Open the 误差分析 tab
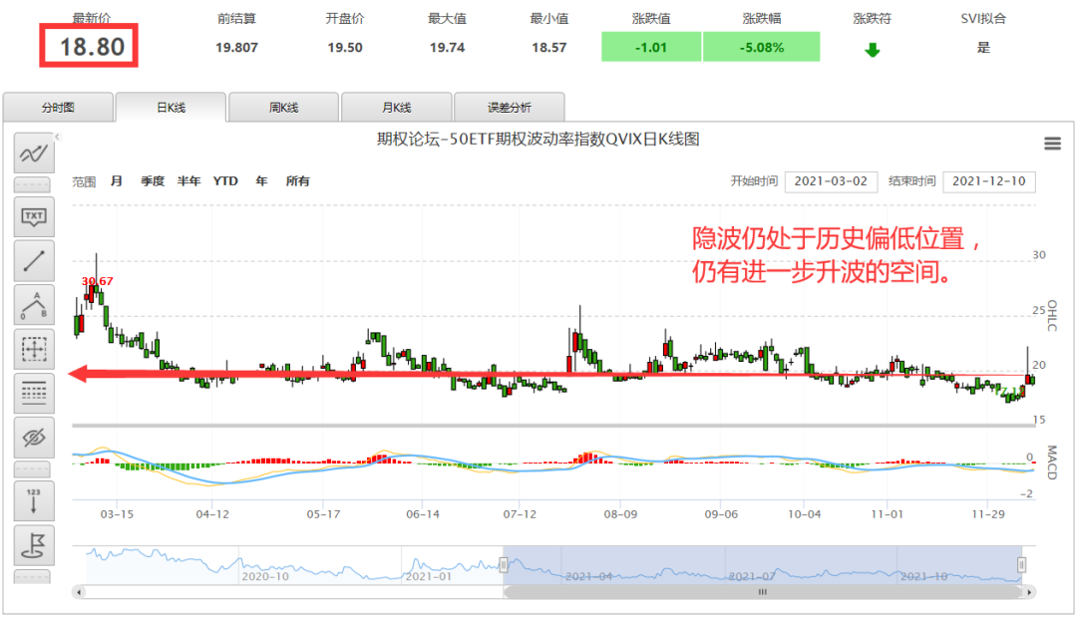This screenshot has height=617, width=1077. (x=509, y=107)
